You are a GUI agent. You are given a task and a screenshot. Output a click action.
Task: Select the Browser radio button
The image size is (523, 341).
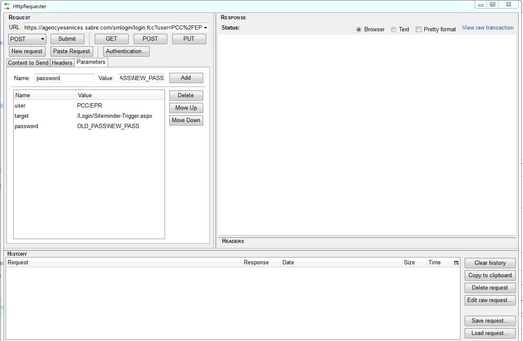(359, 30)
